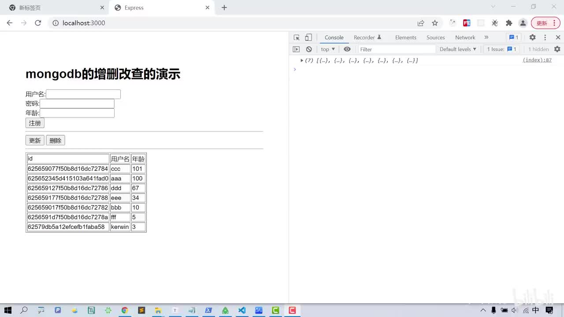Open the (index):87 source link
The image size is (564, 317).
pyautogui.click(x=537, y=60)
